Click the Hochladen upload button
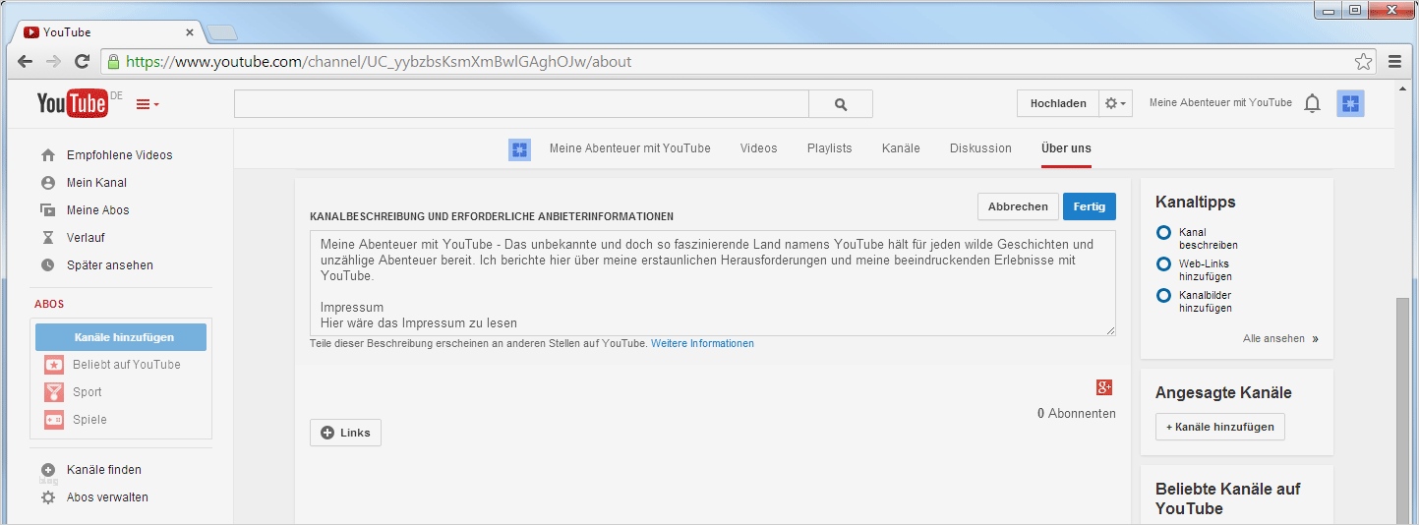The height and width of the screenshot is (525, 1419). point(1058,103)
